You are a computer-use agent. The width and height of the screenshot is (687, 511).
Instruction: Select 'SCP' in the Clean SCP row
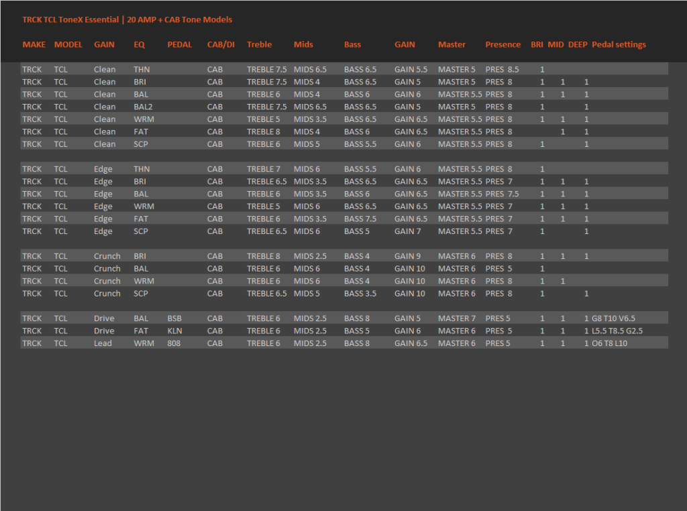pos(141,144)
